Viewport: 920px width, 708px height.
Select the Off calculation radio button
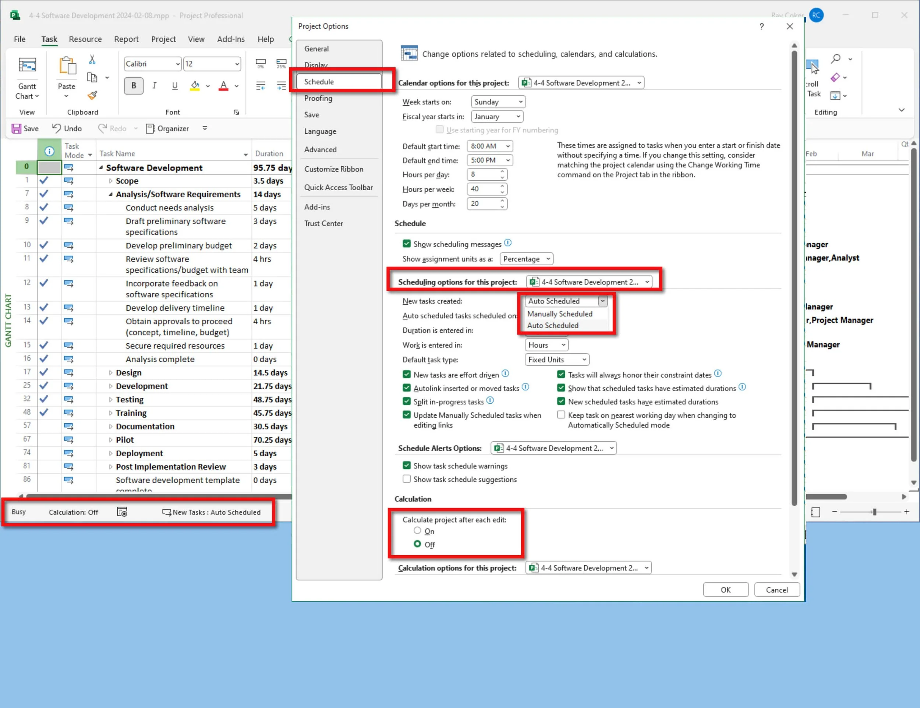coord(417,544)
